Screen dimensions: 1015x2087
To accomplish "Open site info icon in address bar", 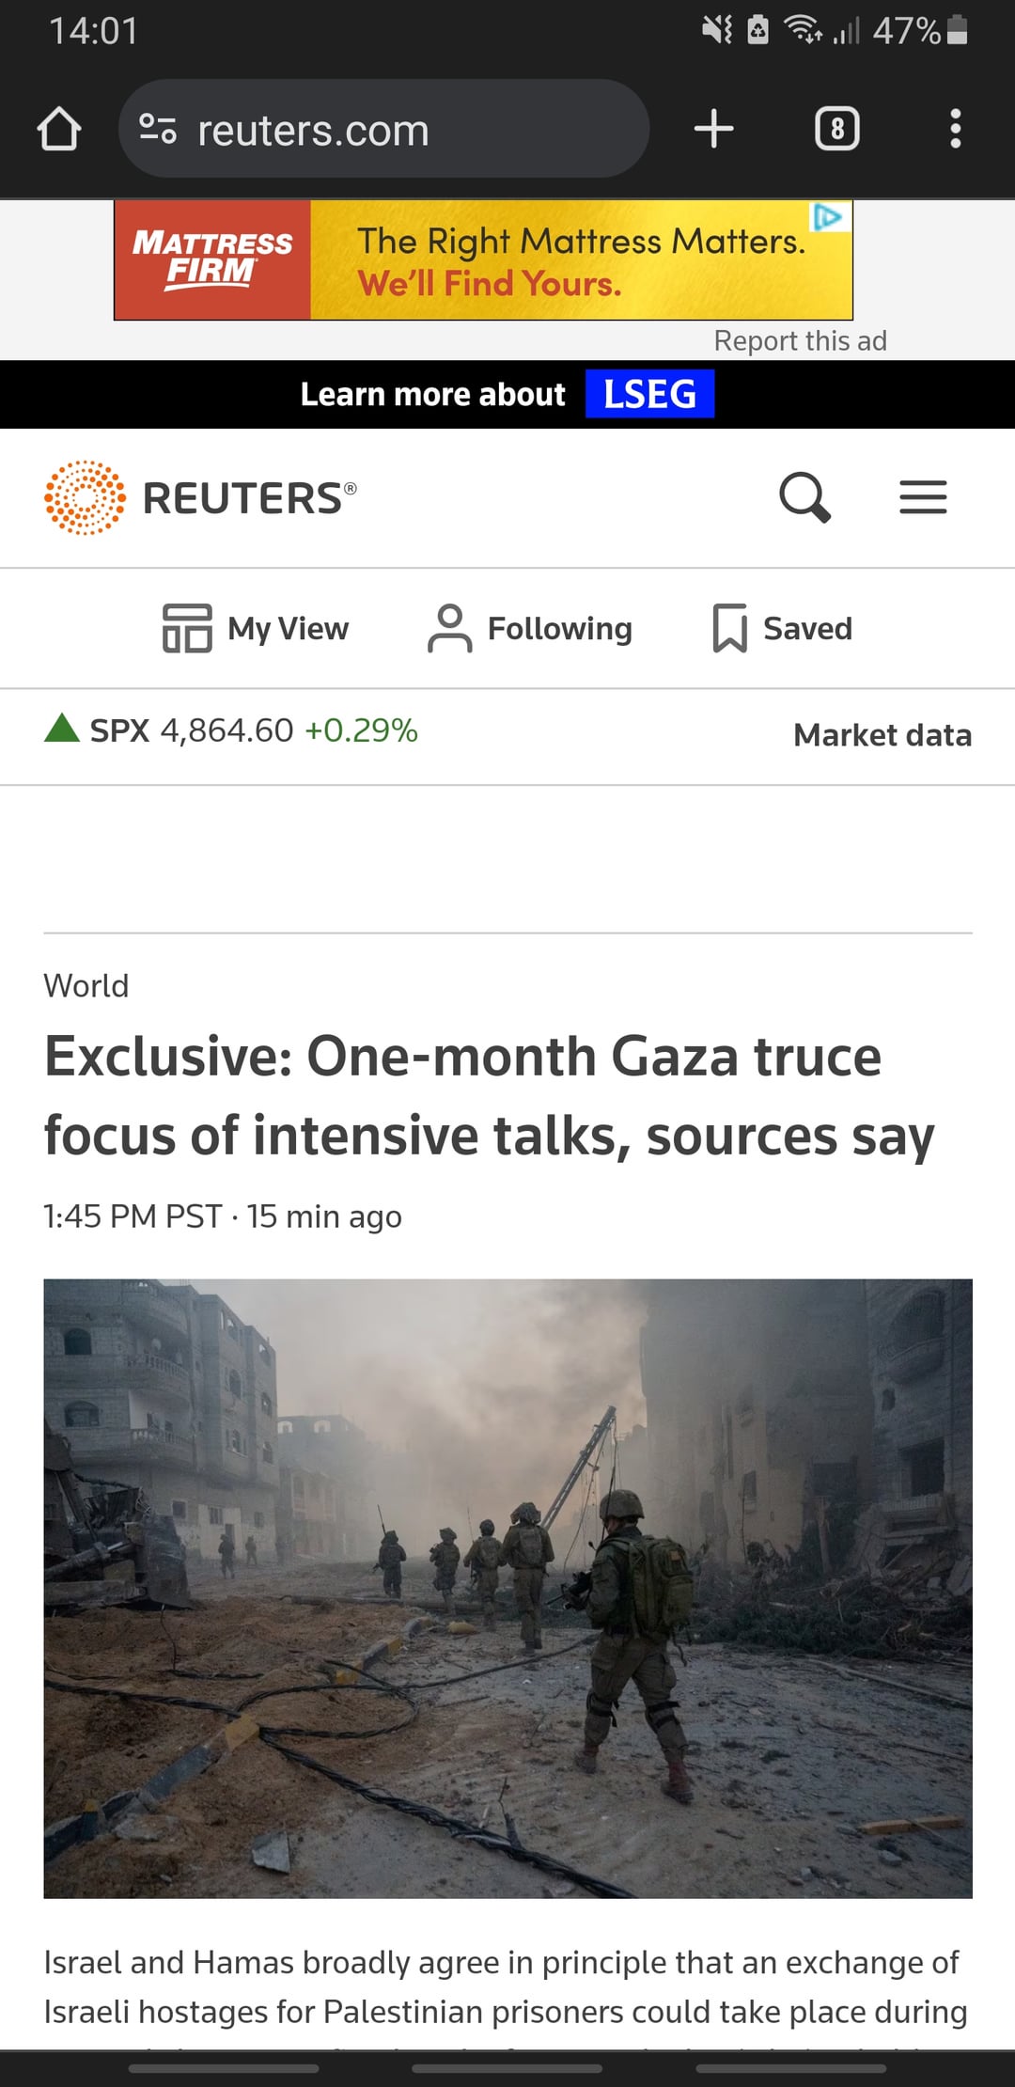I will coord(157,129).
